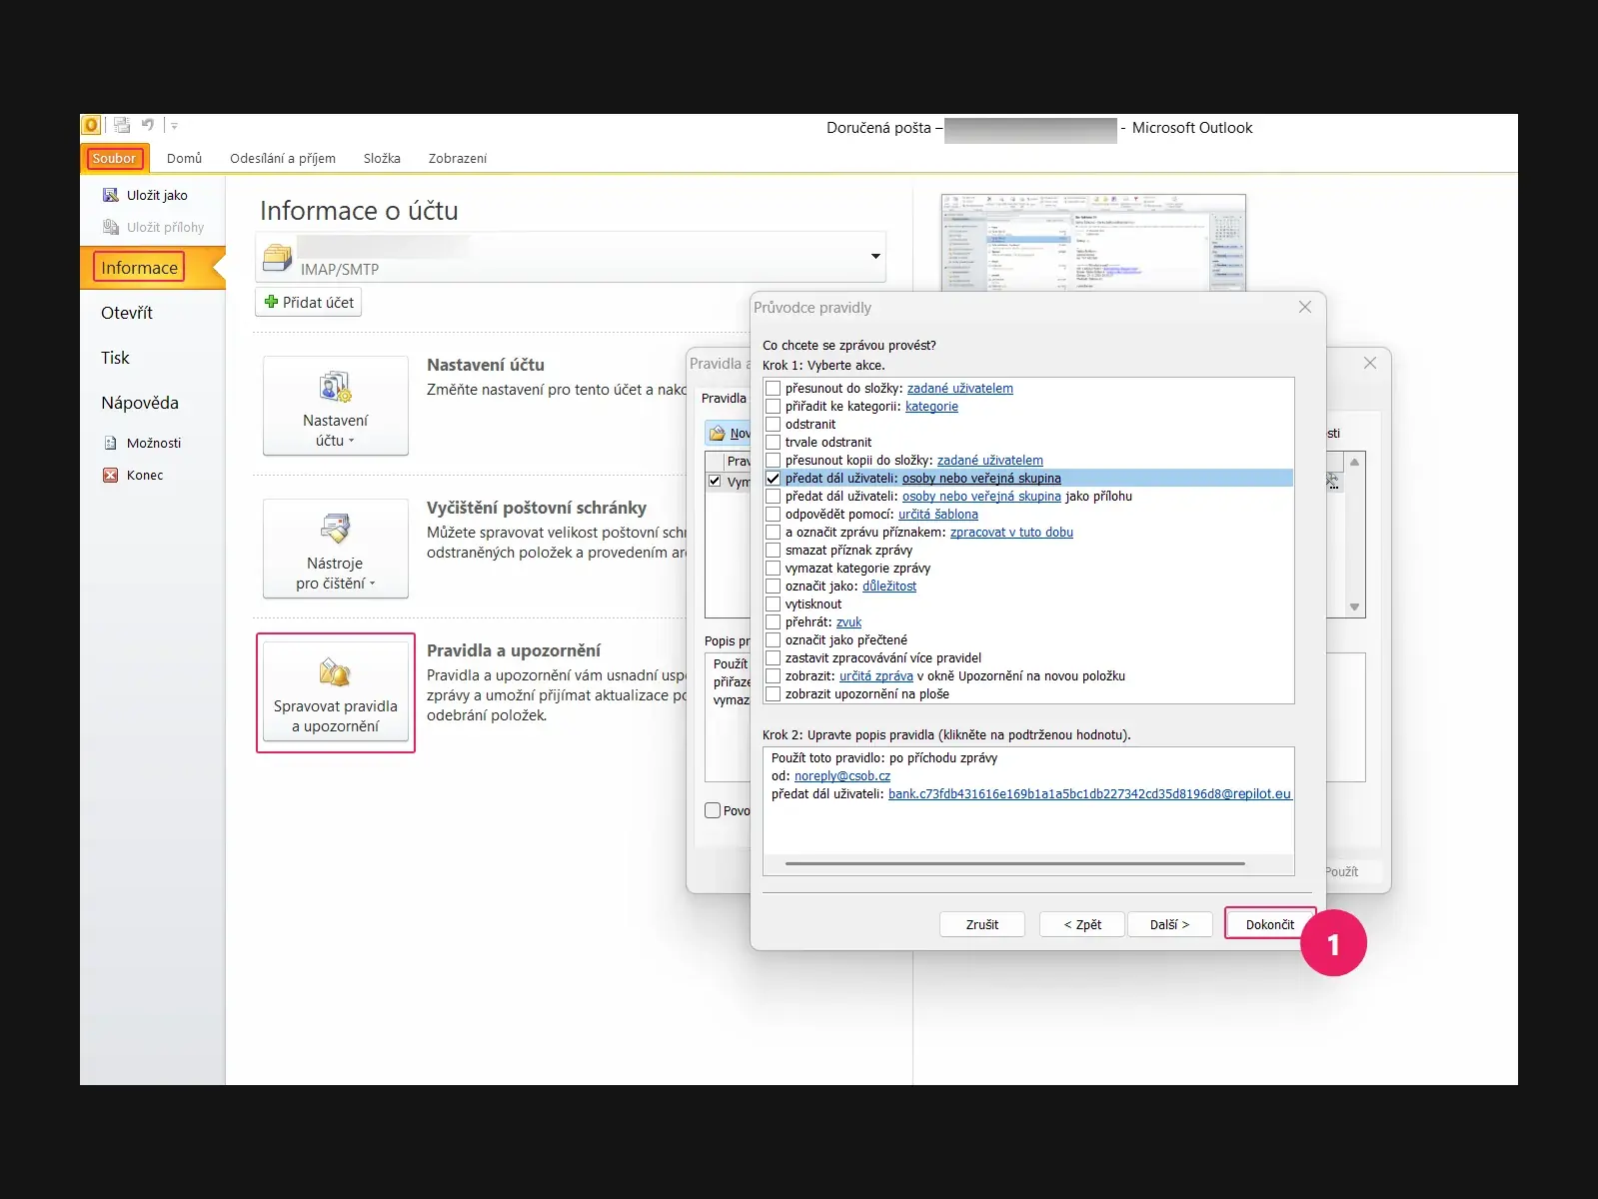Check 'a označit zprávu příznakem' checkbox

pyautogui.click(x=773, y=532)
